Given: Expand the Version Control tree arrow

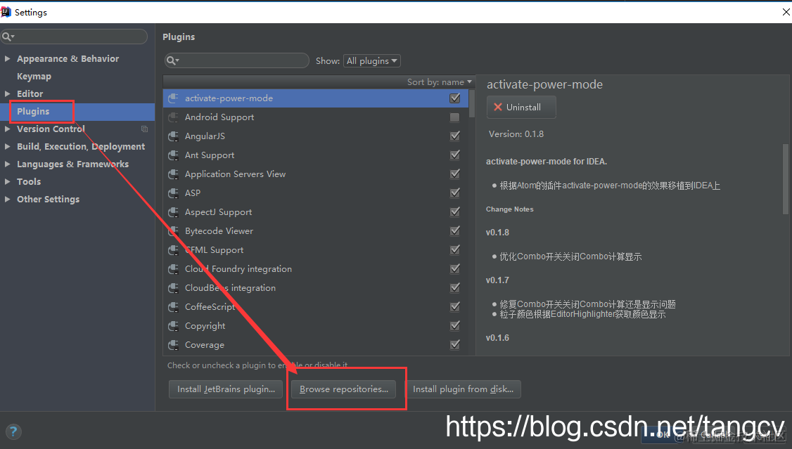Looking at the screenshot, I should pos(7,129).
